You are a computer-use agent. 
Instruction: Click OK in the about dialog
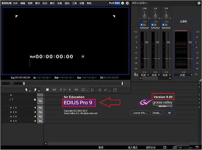tap(170, 113)
